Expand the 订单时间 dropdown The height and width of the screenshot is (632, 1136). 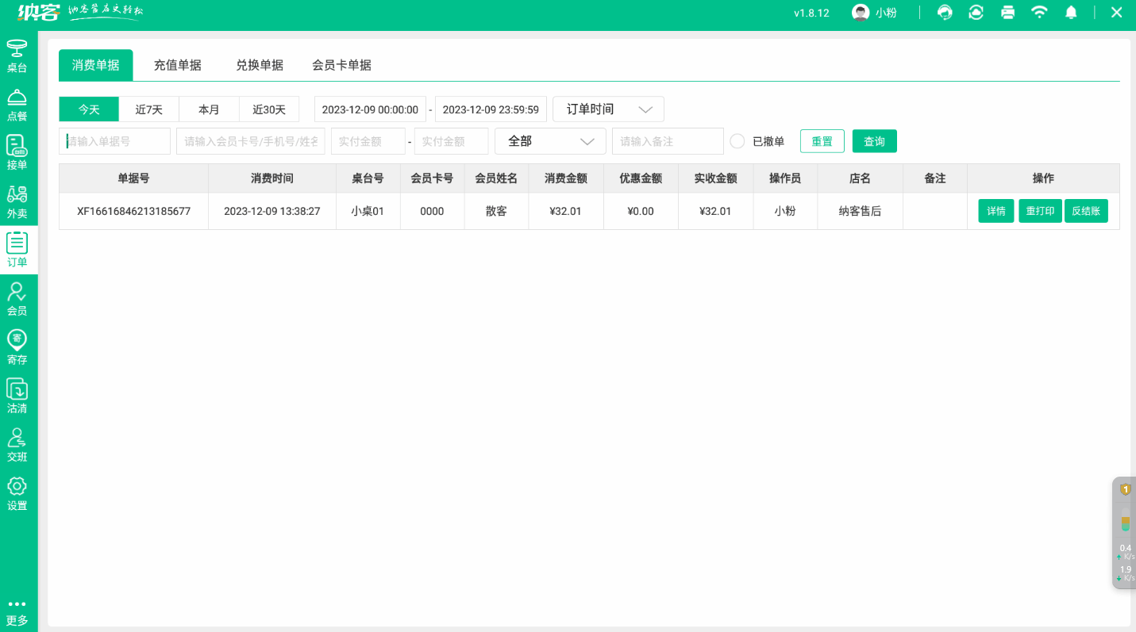607,109
